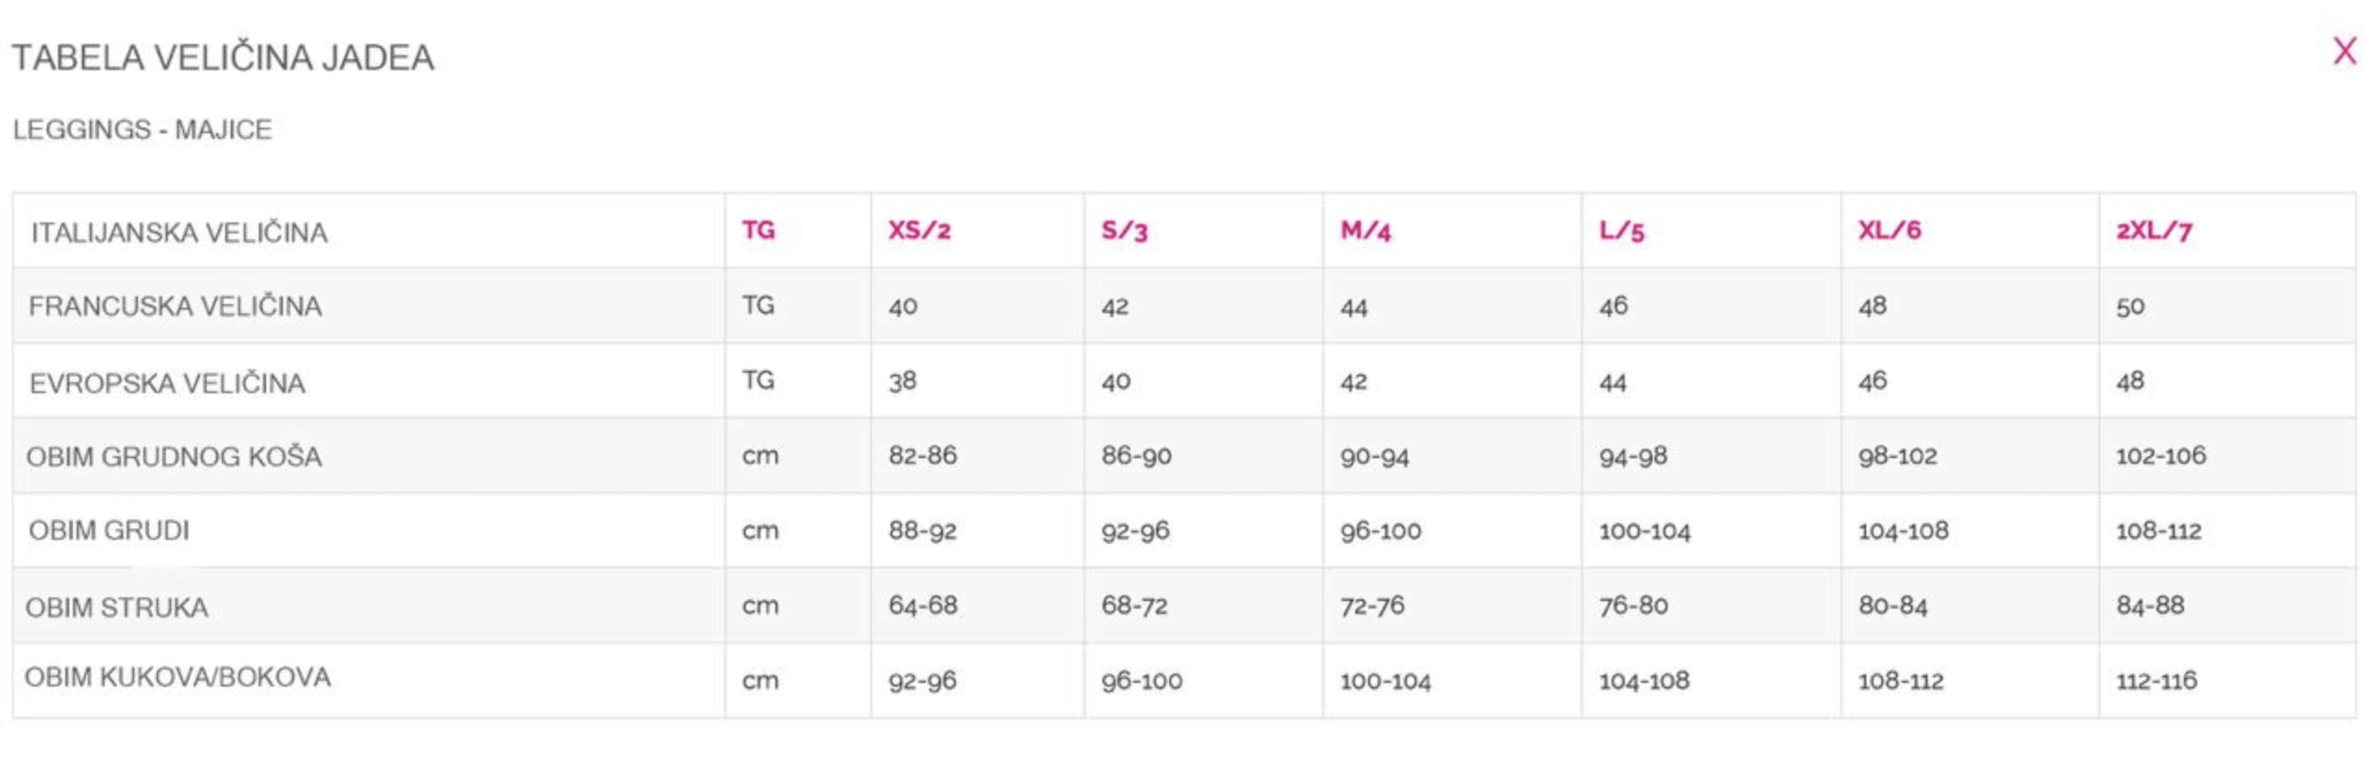This screenshot has width=2366, height=771.
Task: Click the 82-86 chest measurement cell
Action: point(922,455)
